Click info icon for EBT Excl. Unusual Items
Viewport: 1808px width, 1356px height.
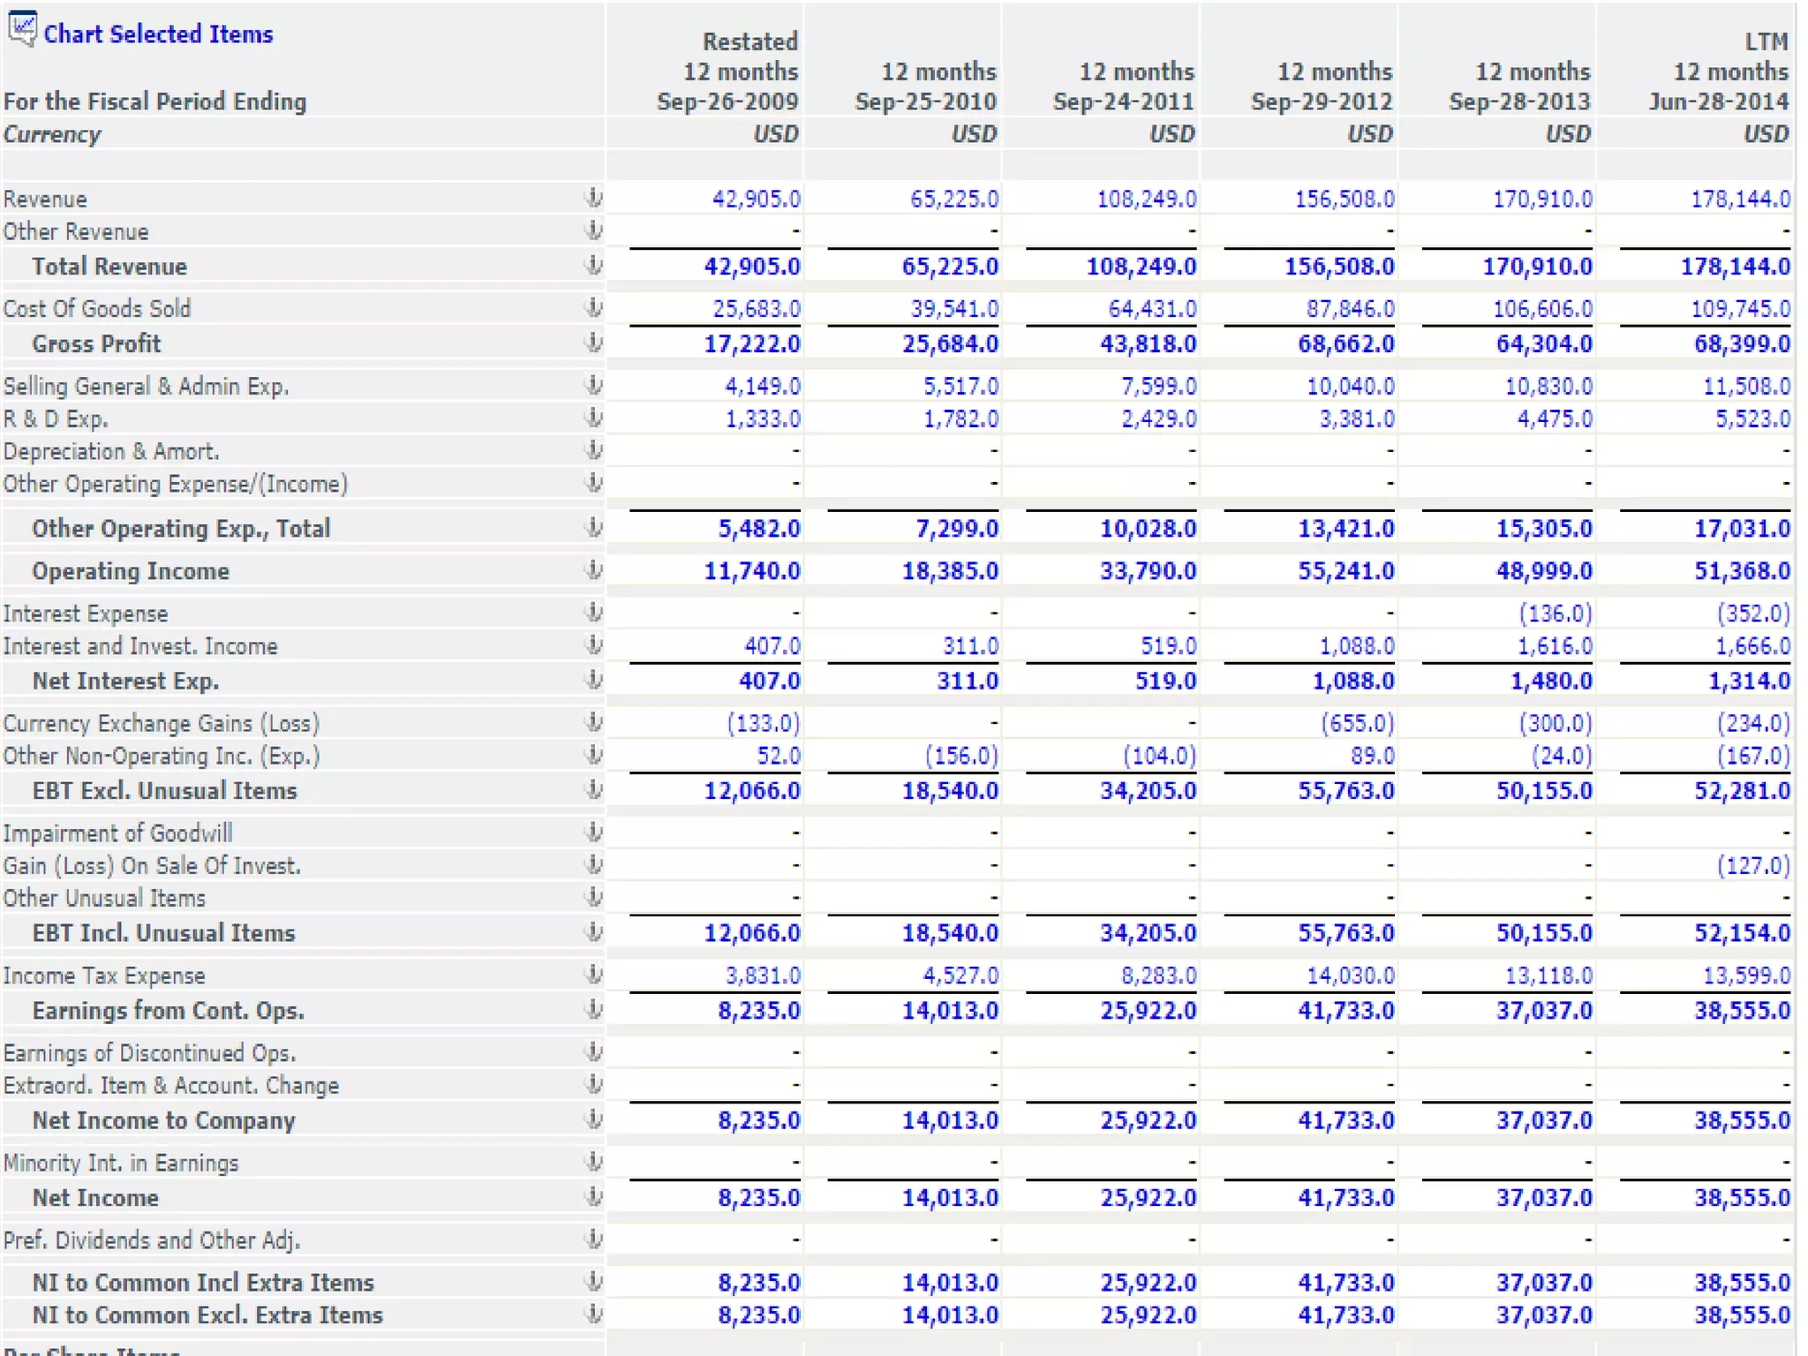click(594, 789)
